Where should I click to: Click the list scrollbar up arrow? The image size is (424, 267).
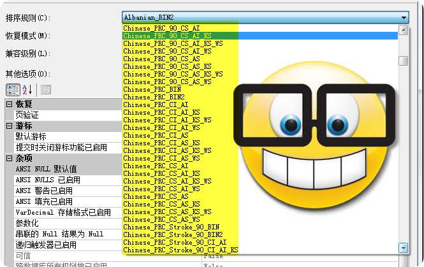click(x=403, y=30)
